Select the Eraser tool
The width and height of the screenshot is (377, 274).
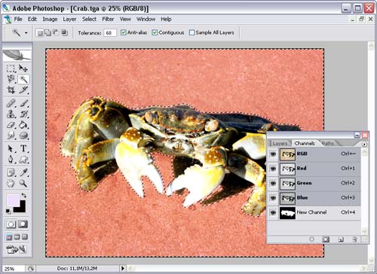tap(11, 125)
